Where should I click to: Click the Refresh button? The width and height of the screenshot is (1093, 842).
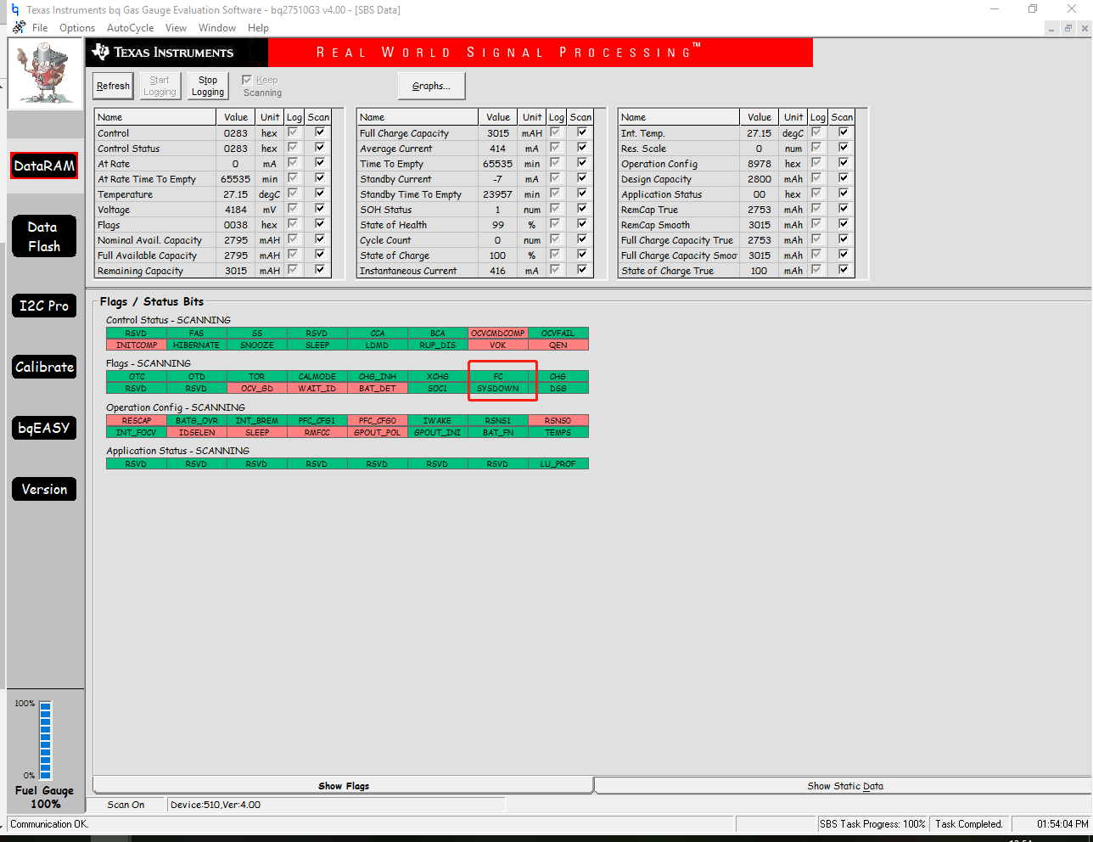(x=113, y=86)
